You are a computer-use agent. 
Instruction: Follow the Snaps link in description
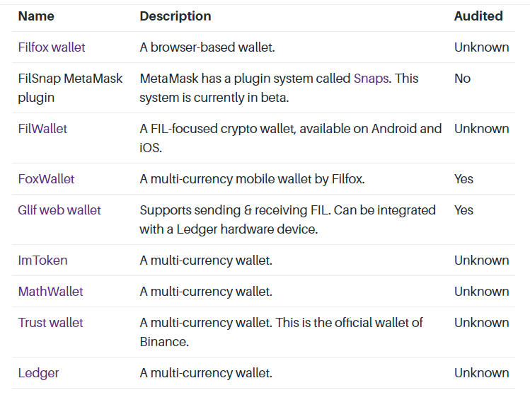pos(371,79)
